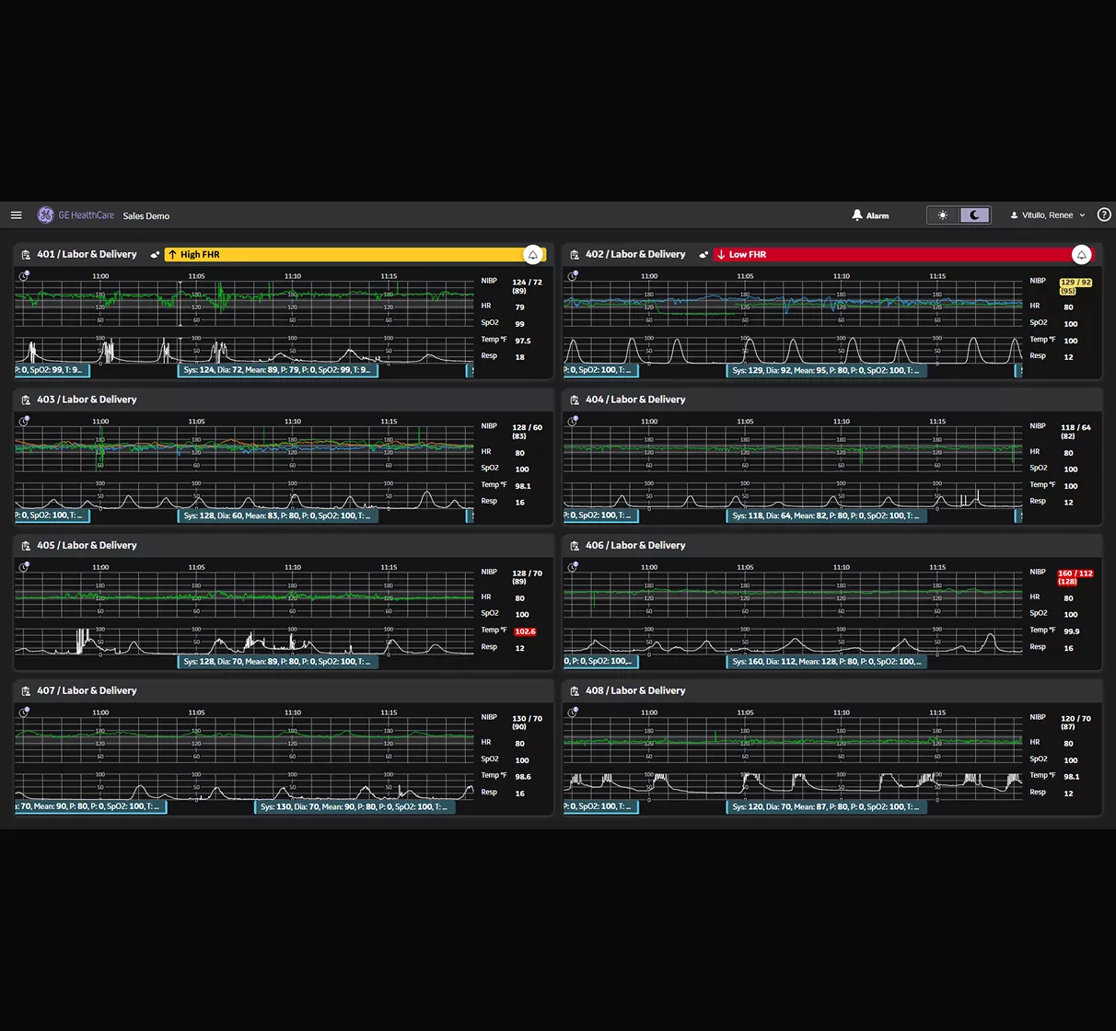Screen dimensions: 1116x1031
Task: Click the 124 / 72 NIBP reading in 401
Action: tap(528, 286)
